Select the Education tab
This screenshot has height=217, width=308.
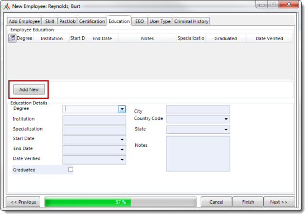coord(119,21)
